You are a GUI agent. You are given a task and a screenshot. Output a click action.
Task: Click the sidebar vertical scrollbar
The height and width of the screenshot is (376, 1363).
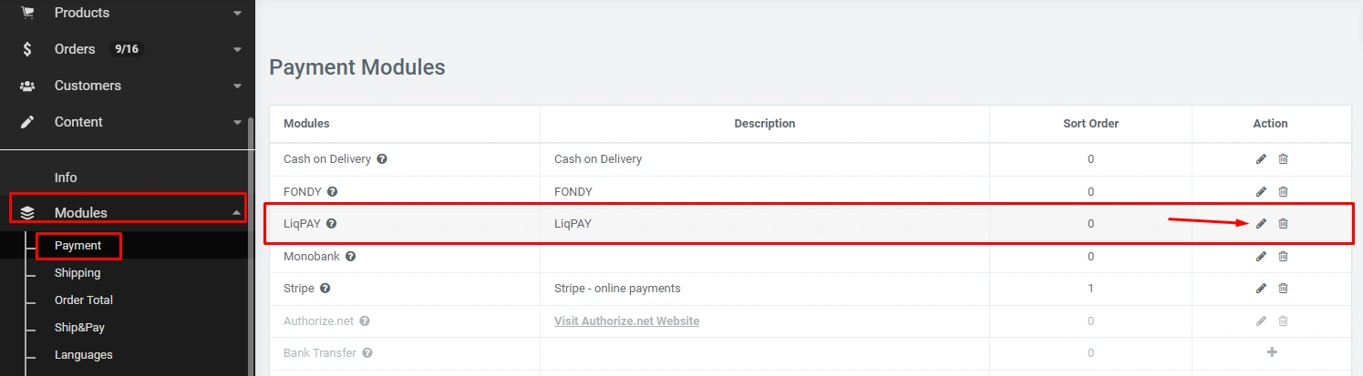251,246
